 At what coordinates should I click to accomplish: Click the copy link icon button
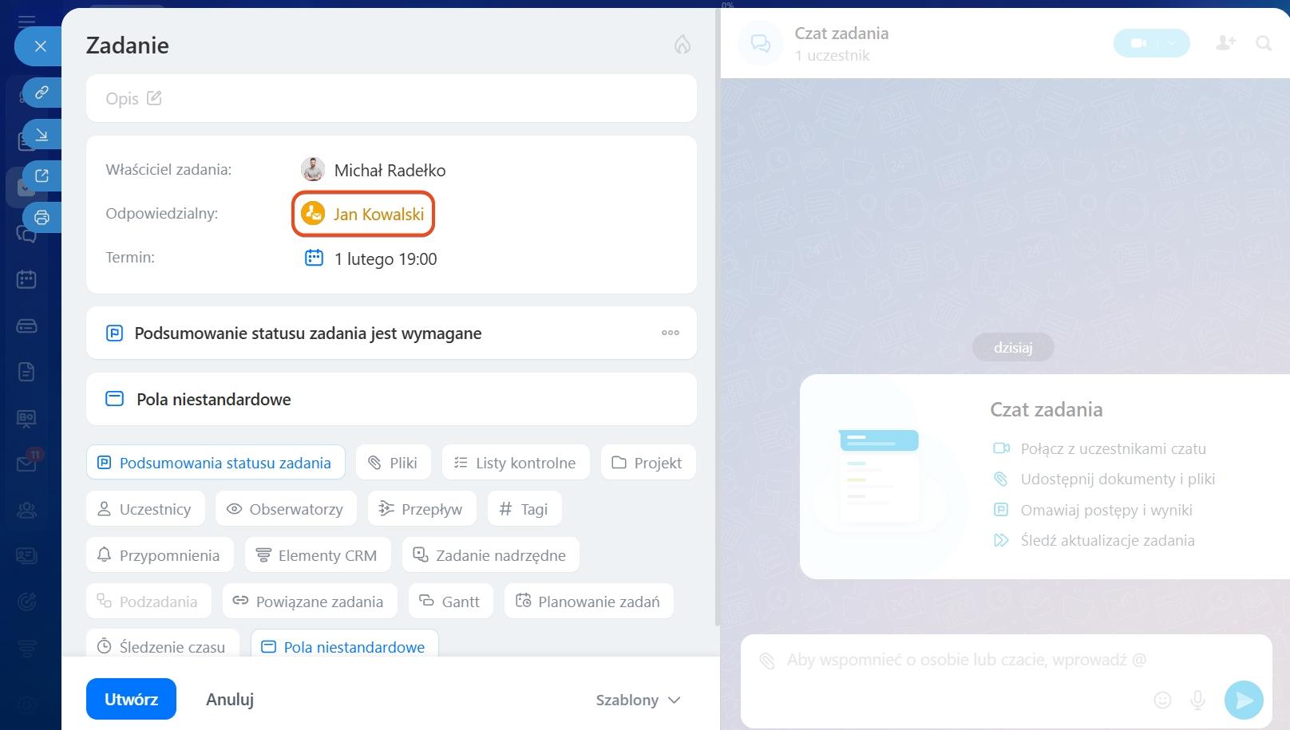click(42, 93)
